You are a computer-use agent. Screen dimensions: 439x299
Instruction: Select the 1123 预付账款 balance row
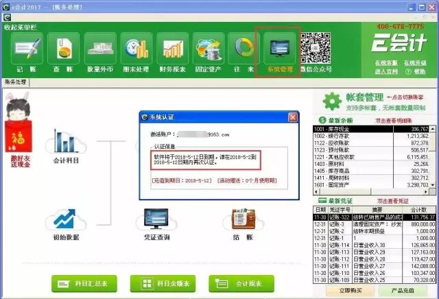[371, 150]
